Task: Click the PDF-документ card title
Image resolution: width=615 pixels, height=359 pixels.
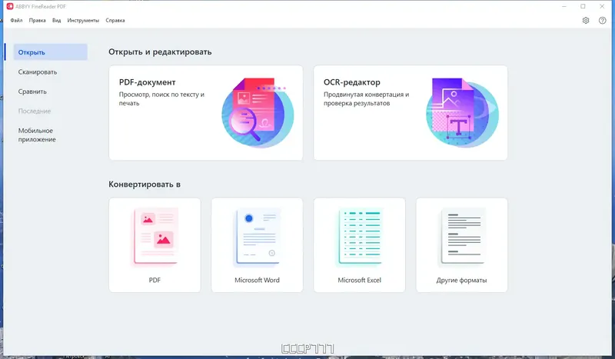Action: tap(147, 82)
